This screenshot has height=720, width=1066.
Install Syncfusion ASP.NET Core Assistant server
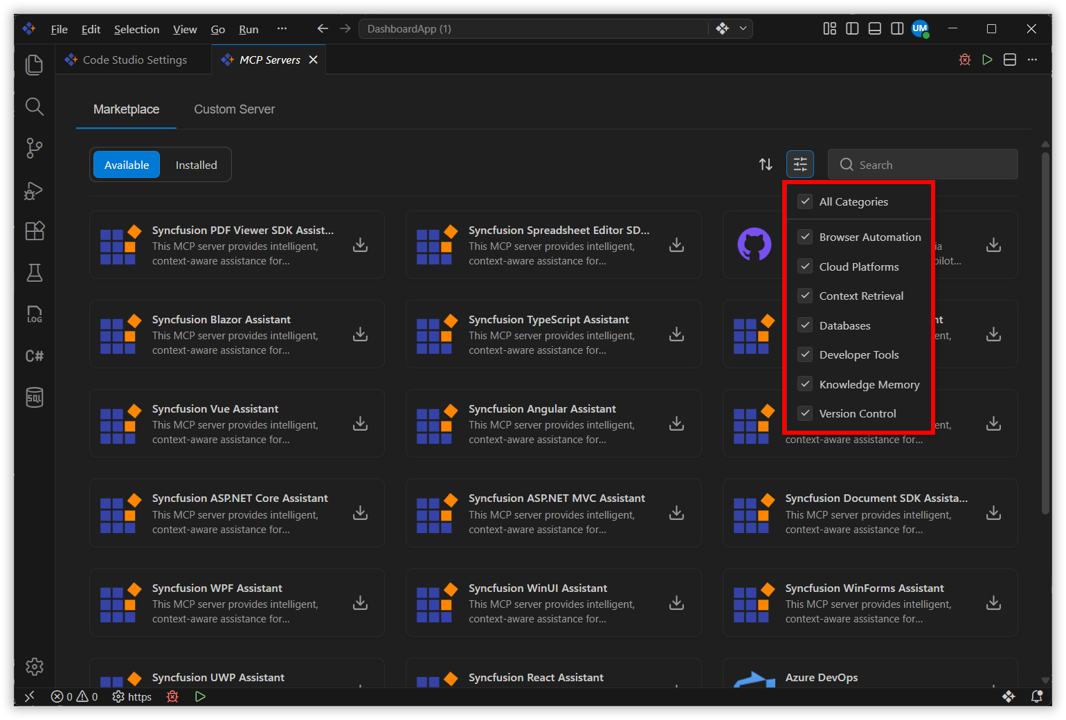(x=361, y=513)
